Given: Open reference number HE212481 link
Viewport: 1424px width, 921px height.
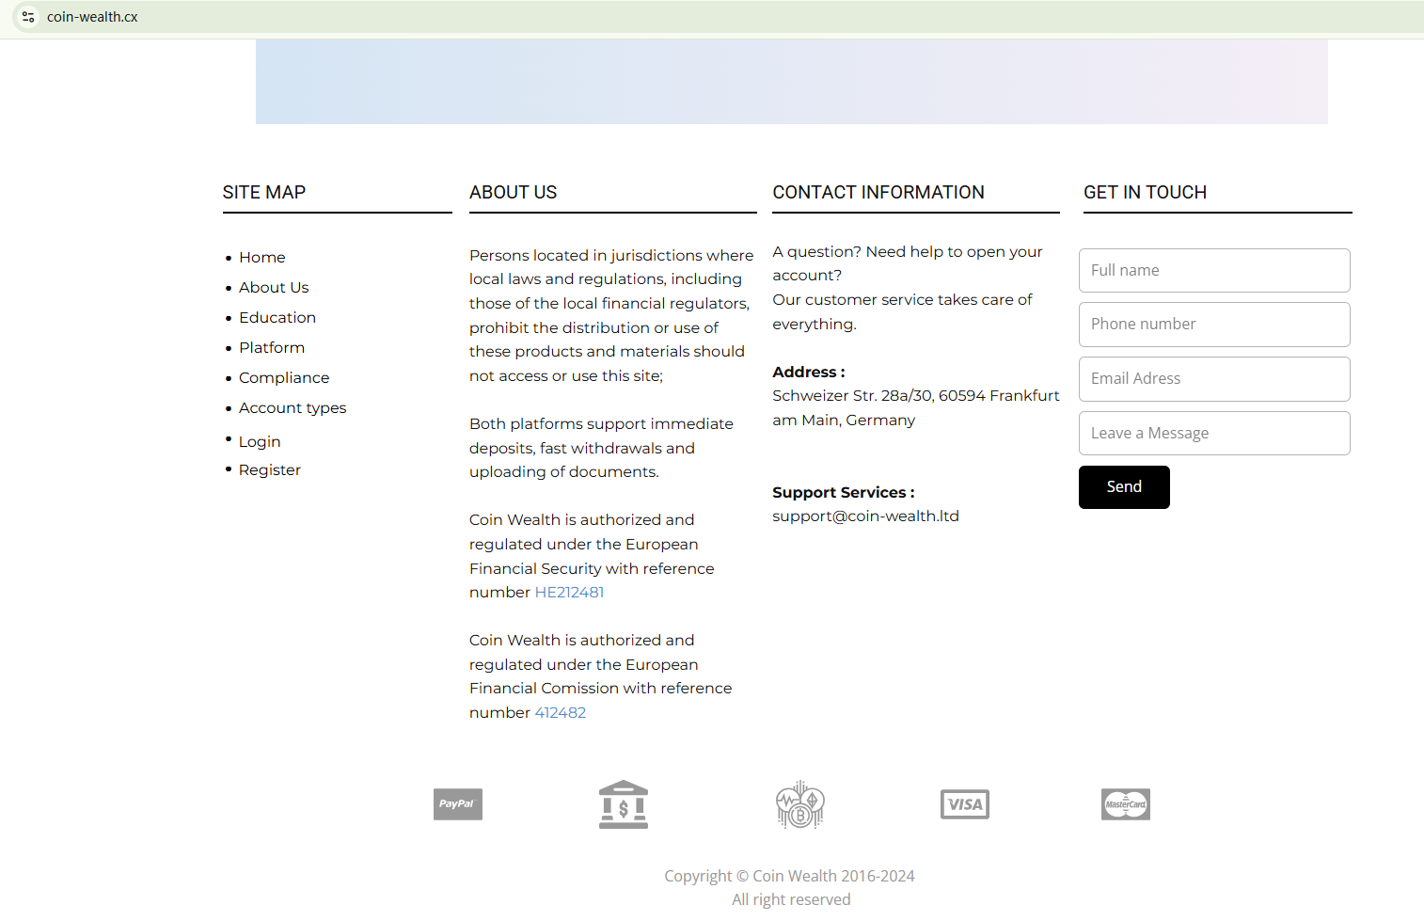Looking at the screenshot, I should tap(569, 593).
